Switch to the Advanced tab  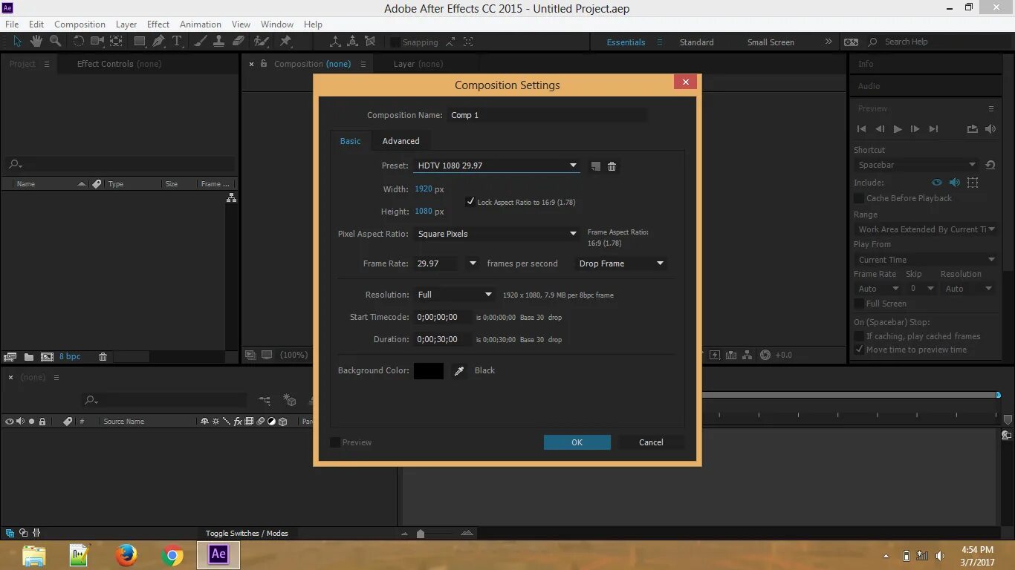tap(401, 141)
